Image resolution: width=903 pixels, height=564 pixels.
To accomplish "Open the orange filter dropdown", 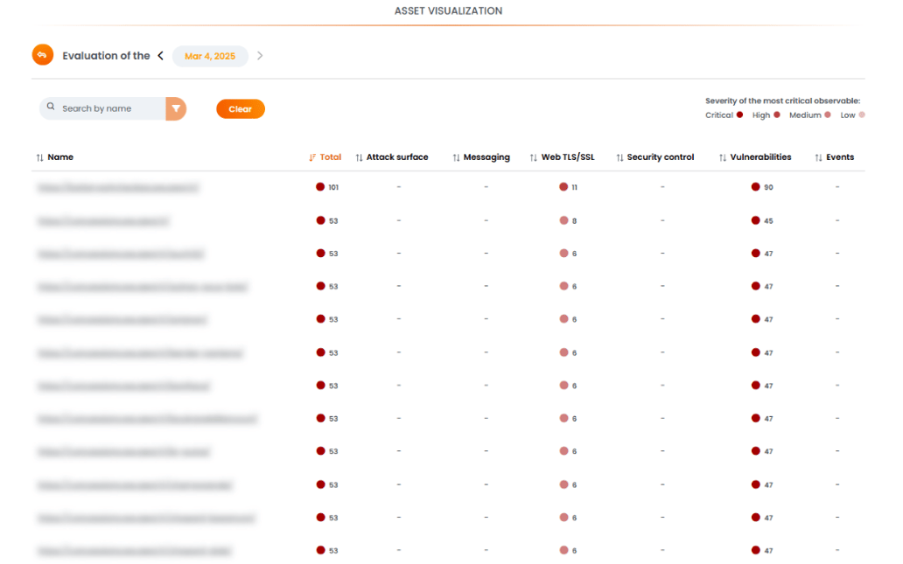I will 176,108.
